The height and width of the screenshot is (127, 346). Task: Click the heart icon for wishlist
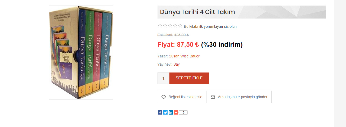tap(164, 97)
